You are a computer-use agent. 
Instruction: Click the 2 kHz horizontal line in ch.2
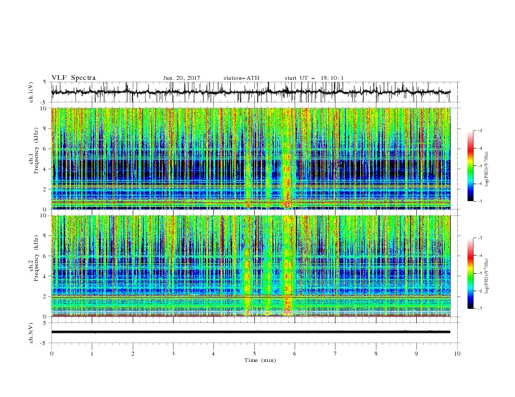pyautogui.click(x=250, y=296)
